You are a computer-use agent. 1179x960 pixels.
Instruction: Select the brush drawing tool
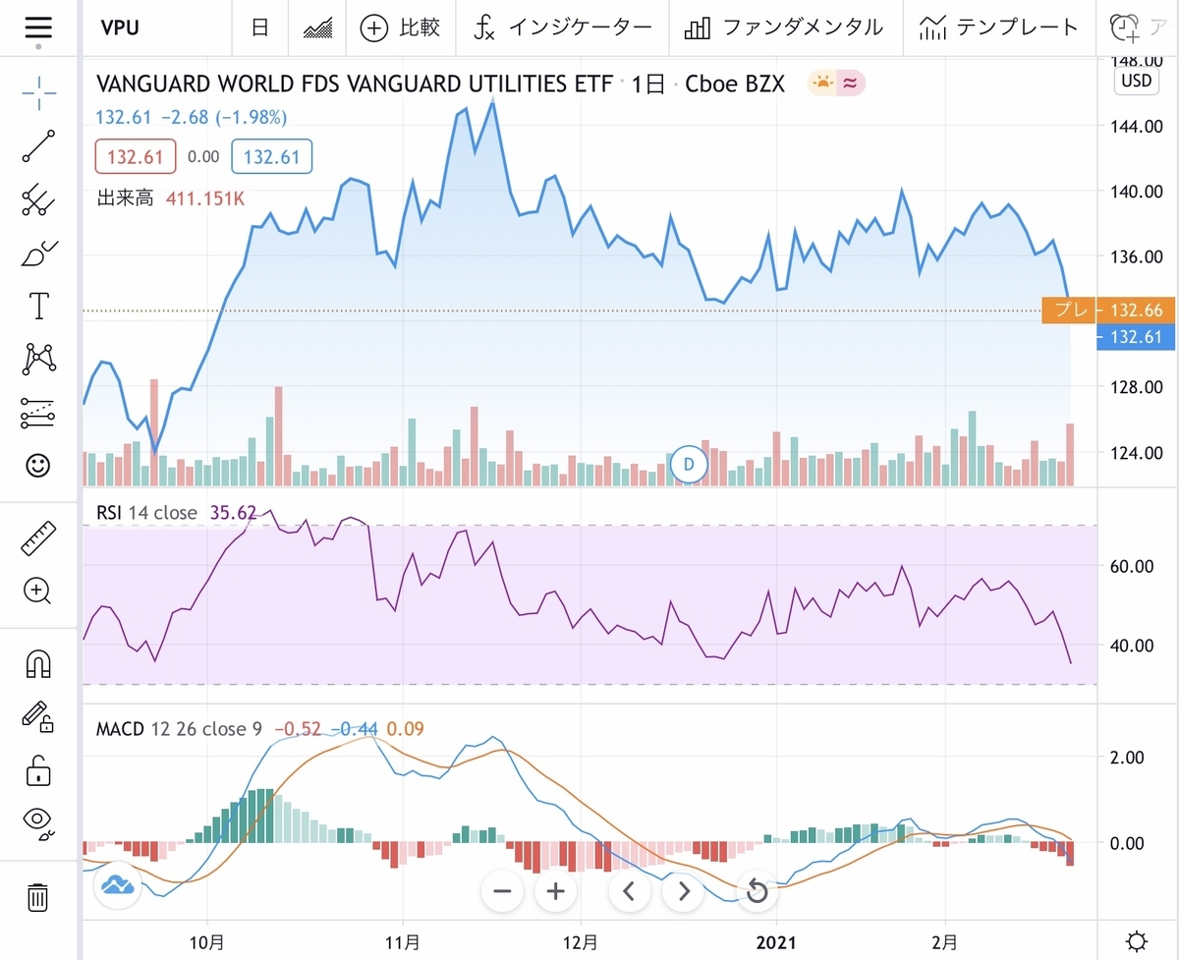[x=38, y=254]
